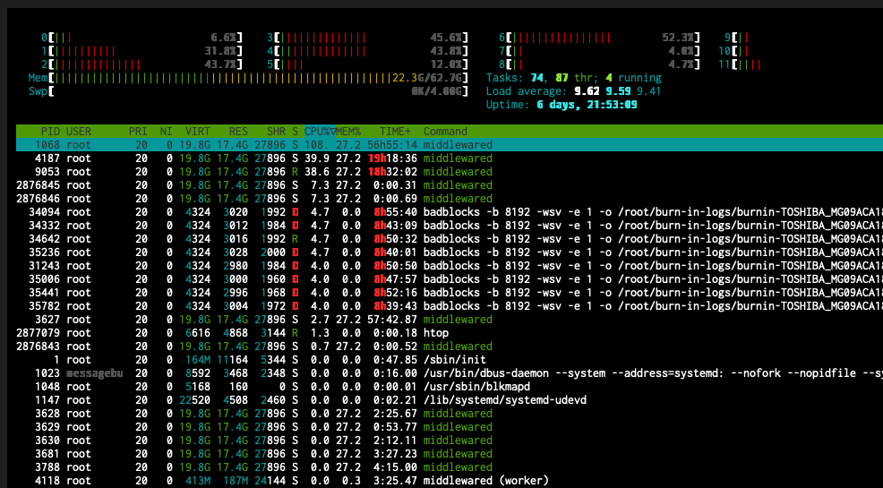
Task: Select the running middlewared row PID 9053
Action: coord(450,172)
